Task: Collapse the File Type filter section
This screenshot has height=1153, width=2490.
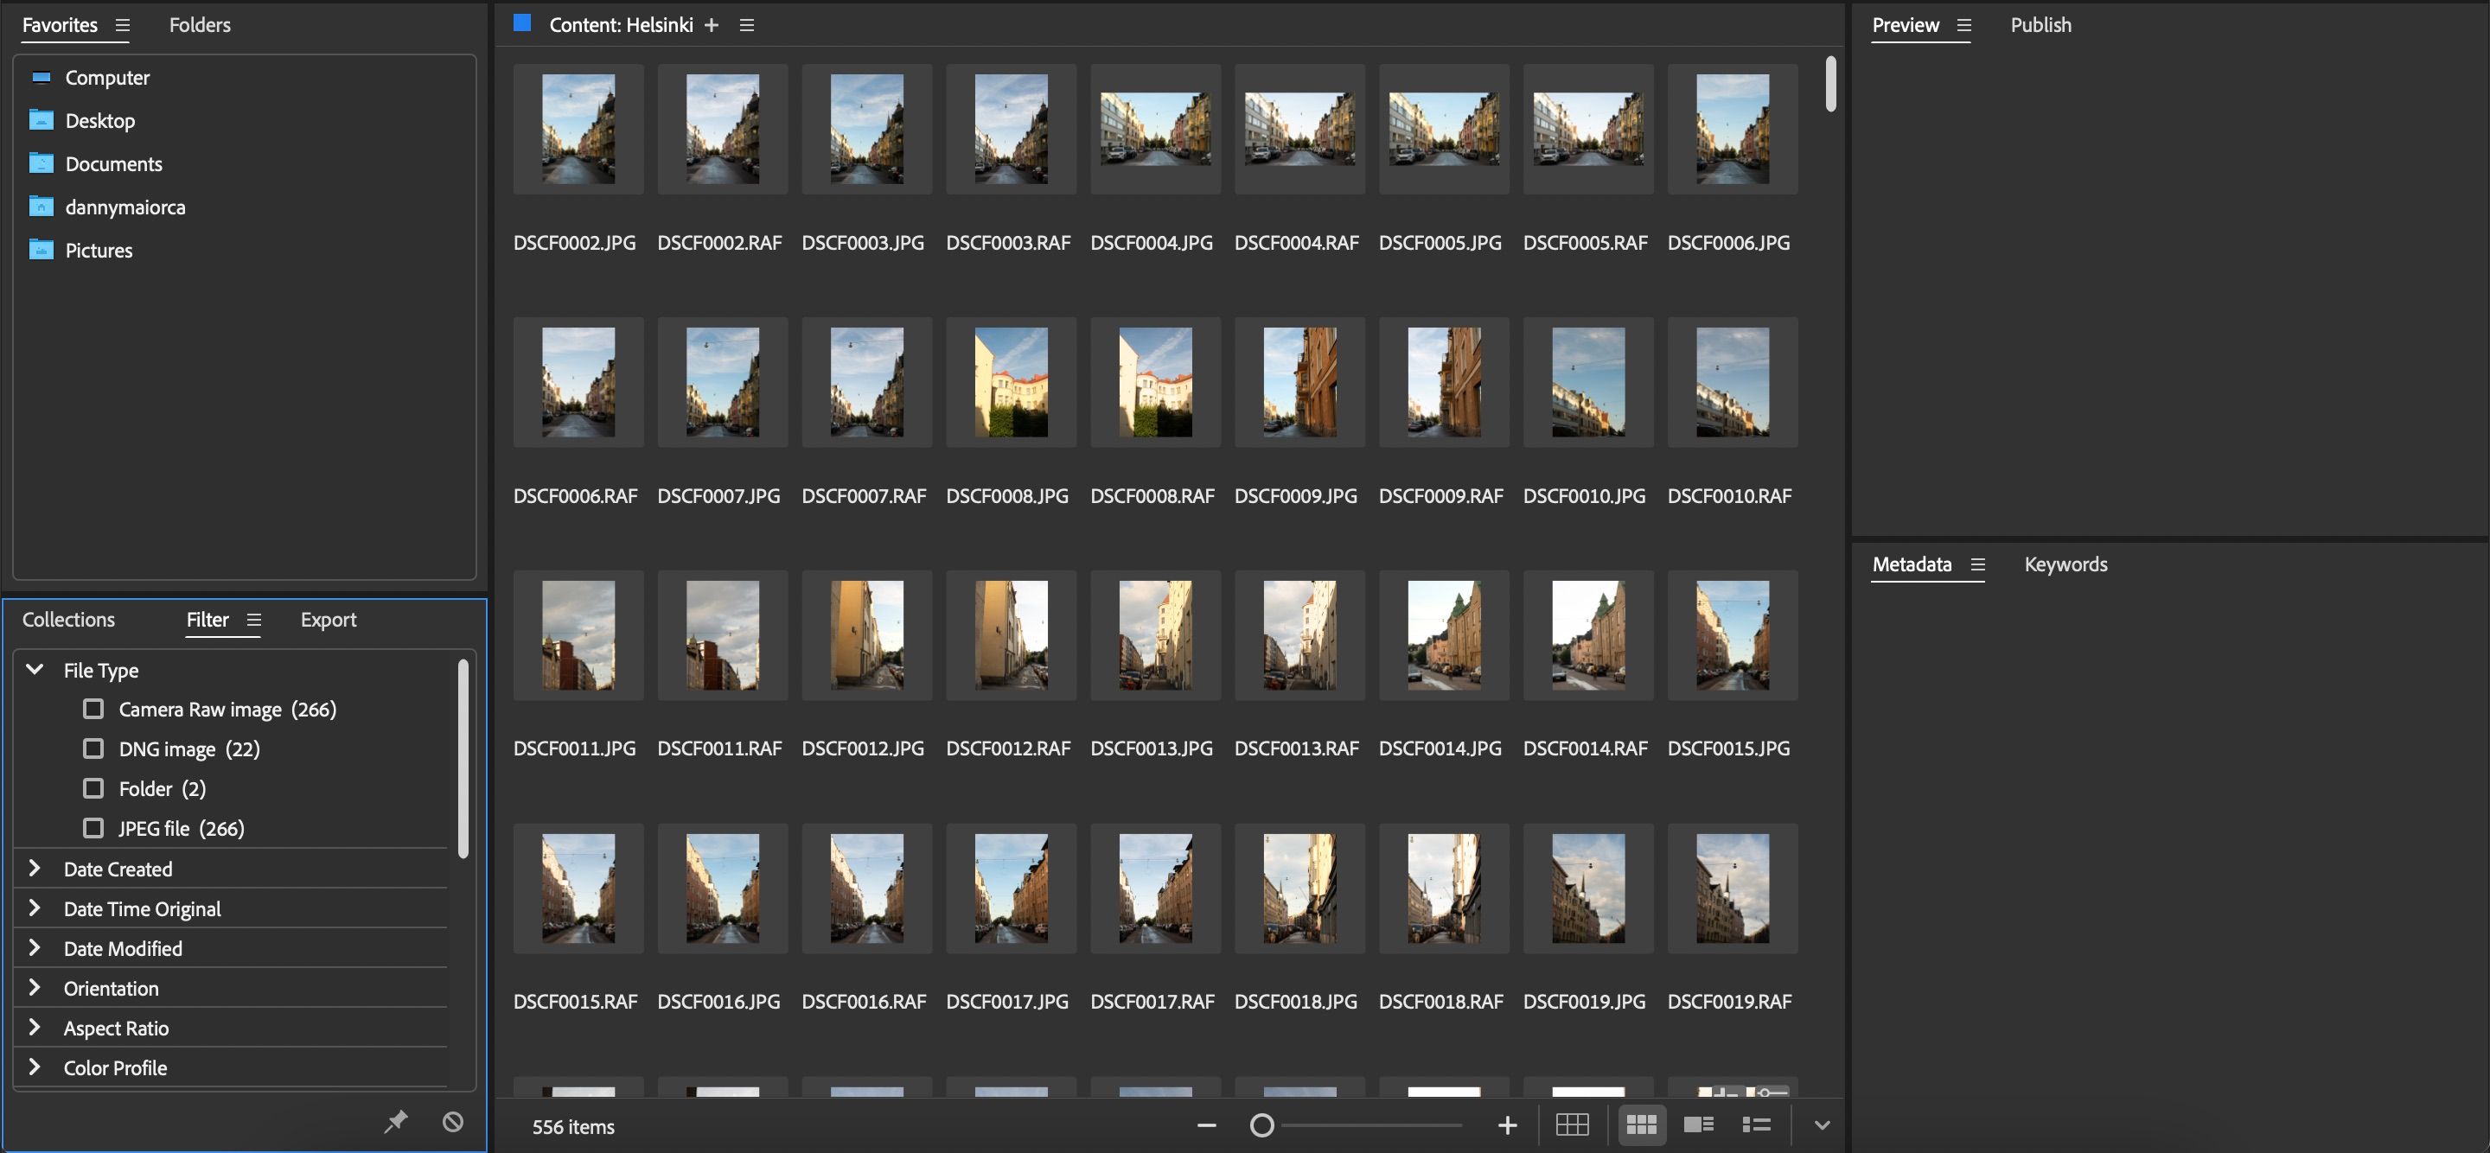Action: click(x=35, y=669)
